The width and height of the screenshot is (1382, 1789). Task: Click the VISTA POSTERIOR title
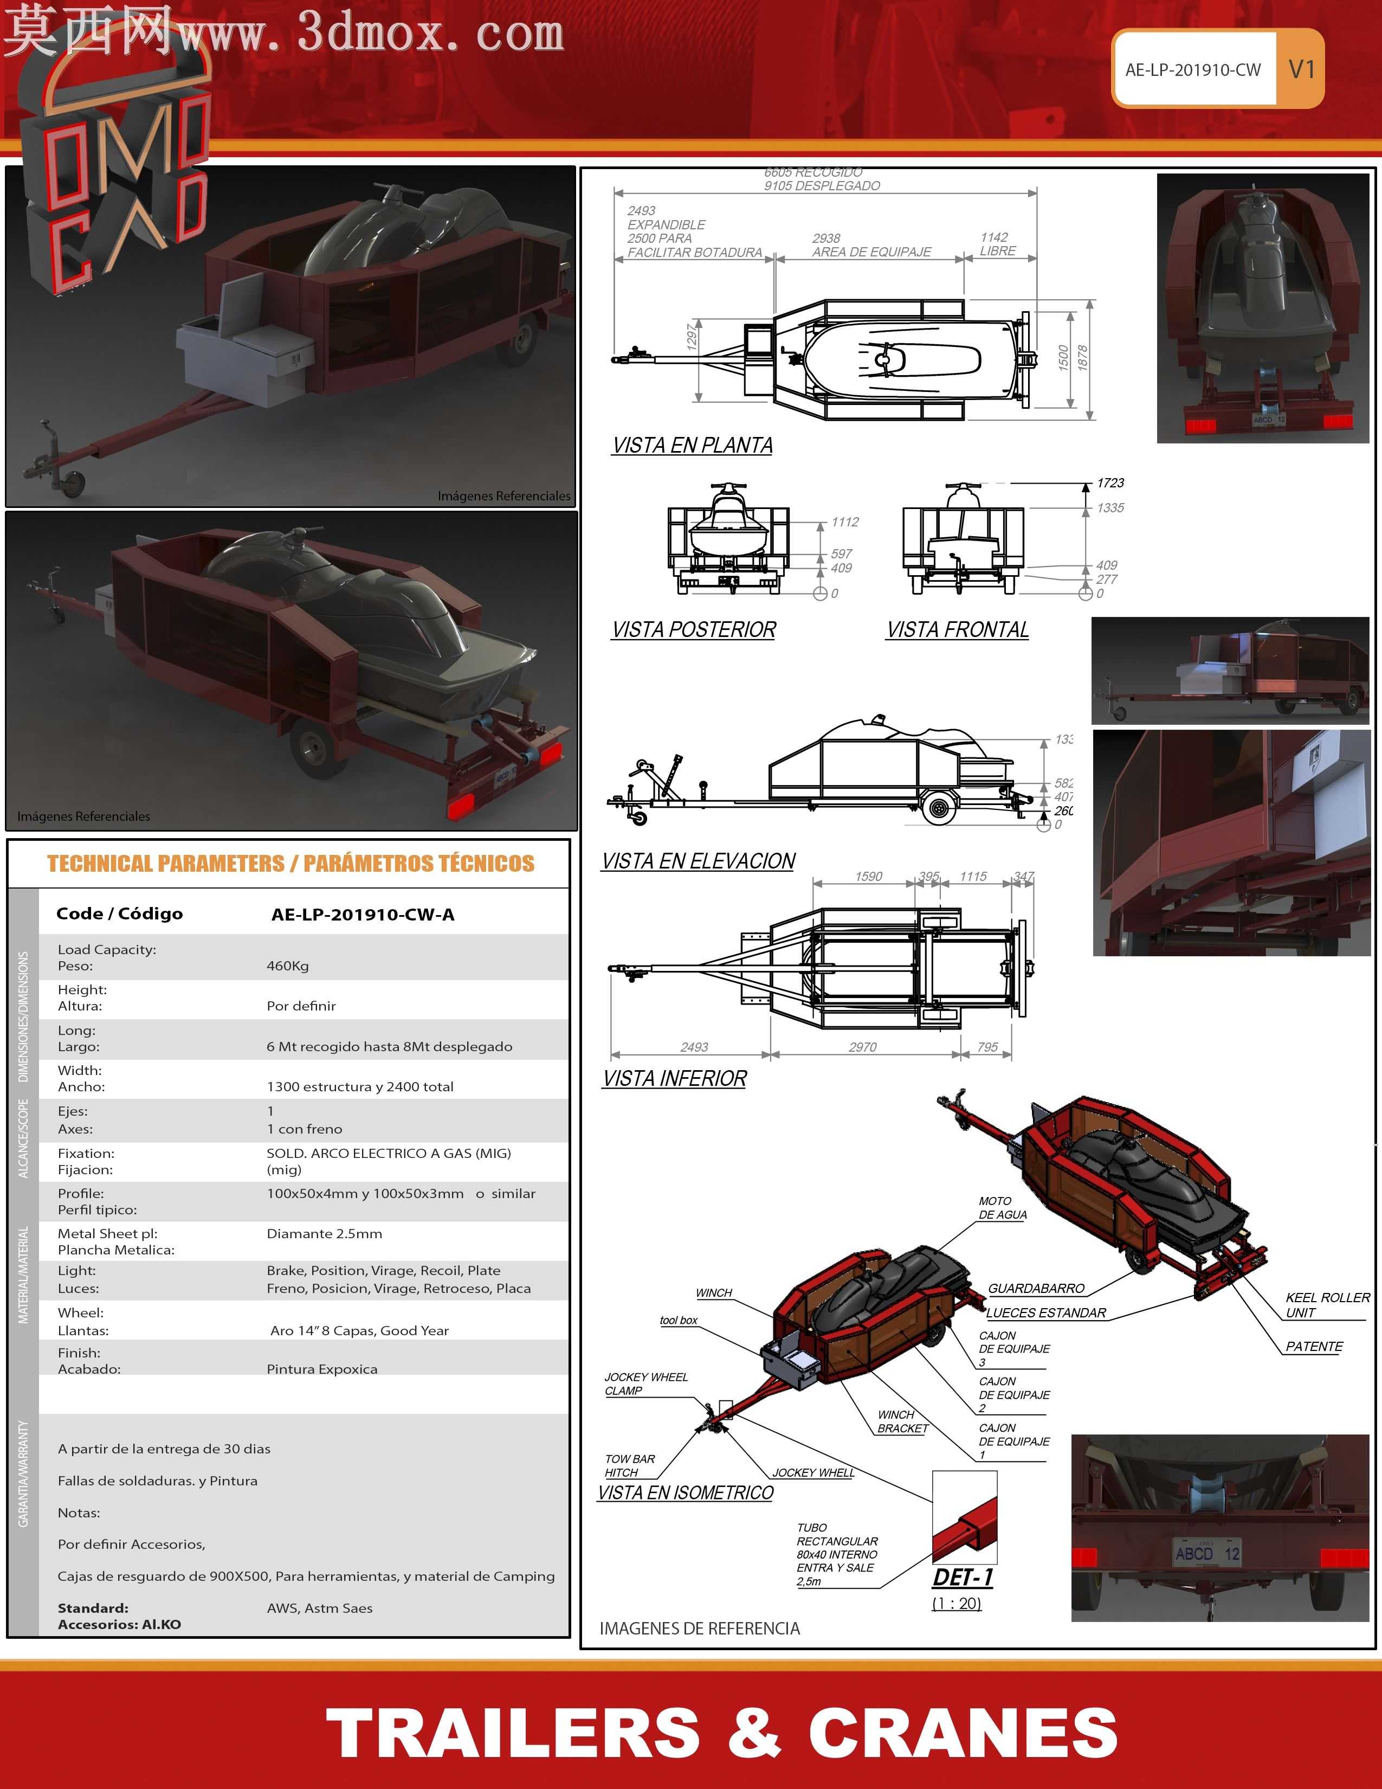point(694,630)
